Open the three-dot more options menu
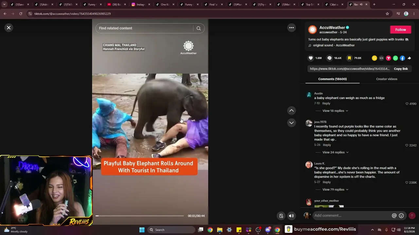419x235 pixels. point(291,28)
